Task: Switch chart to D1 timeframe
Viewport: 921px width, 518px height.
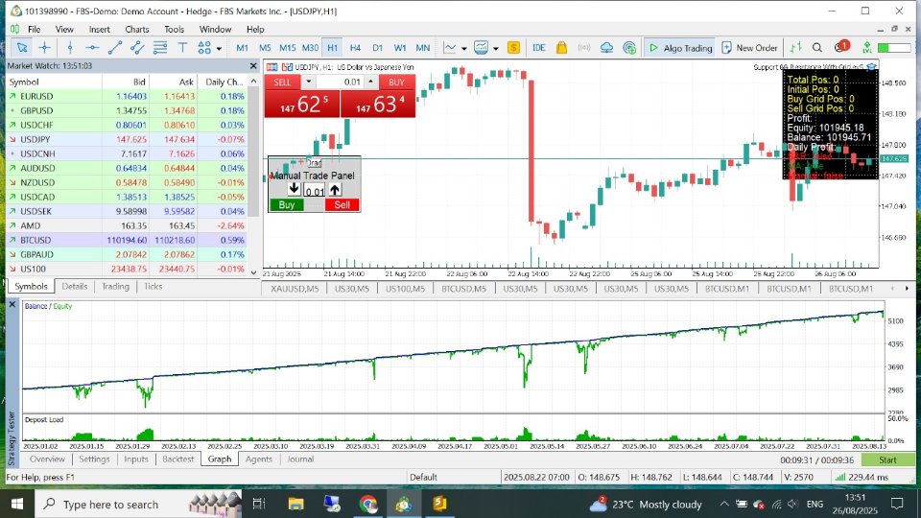Action: click(x=378, y=48)
